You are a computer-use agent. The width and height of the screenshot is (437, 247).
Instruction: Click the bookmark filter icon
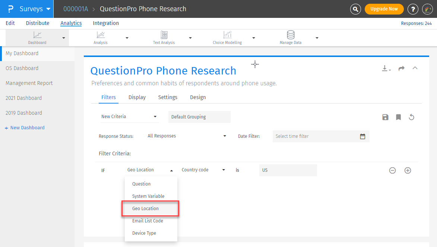click(398, 117)
